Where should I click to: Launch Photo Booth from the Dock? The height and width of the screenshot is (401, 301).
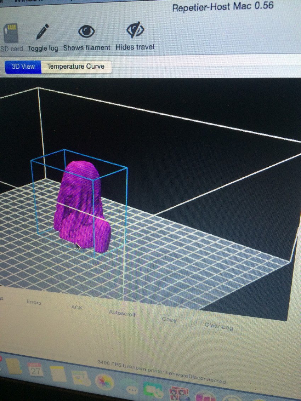(178, 394)
